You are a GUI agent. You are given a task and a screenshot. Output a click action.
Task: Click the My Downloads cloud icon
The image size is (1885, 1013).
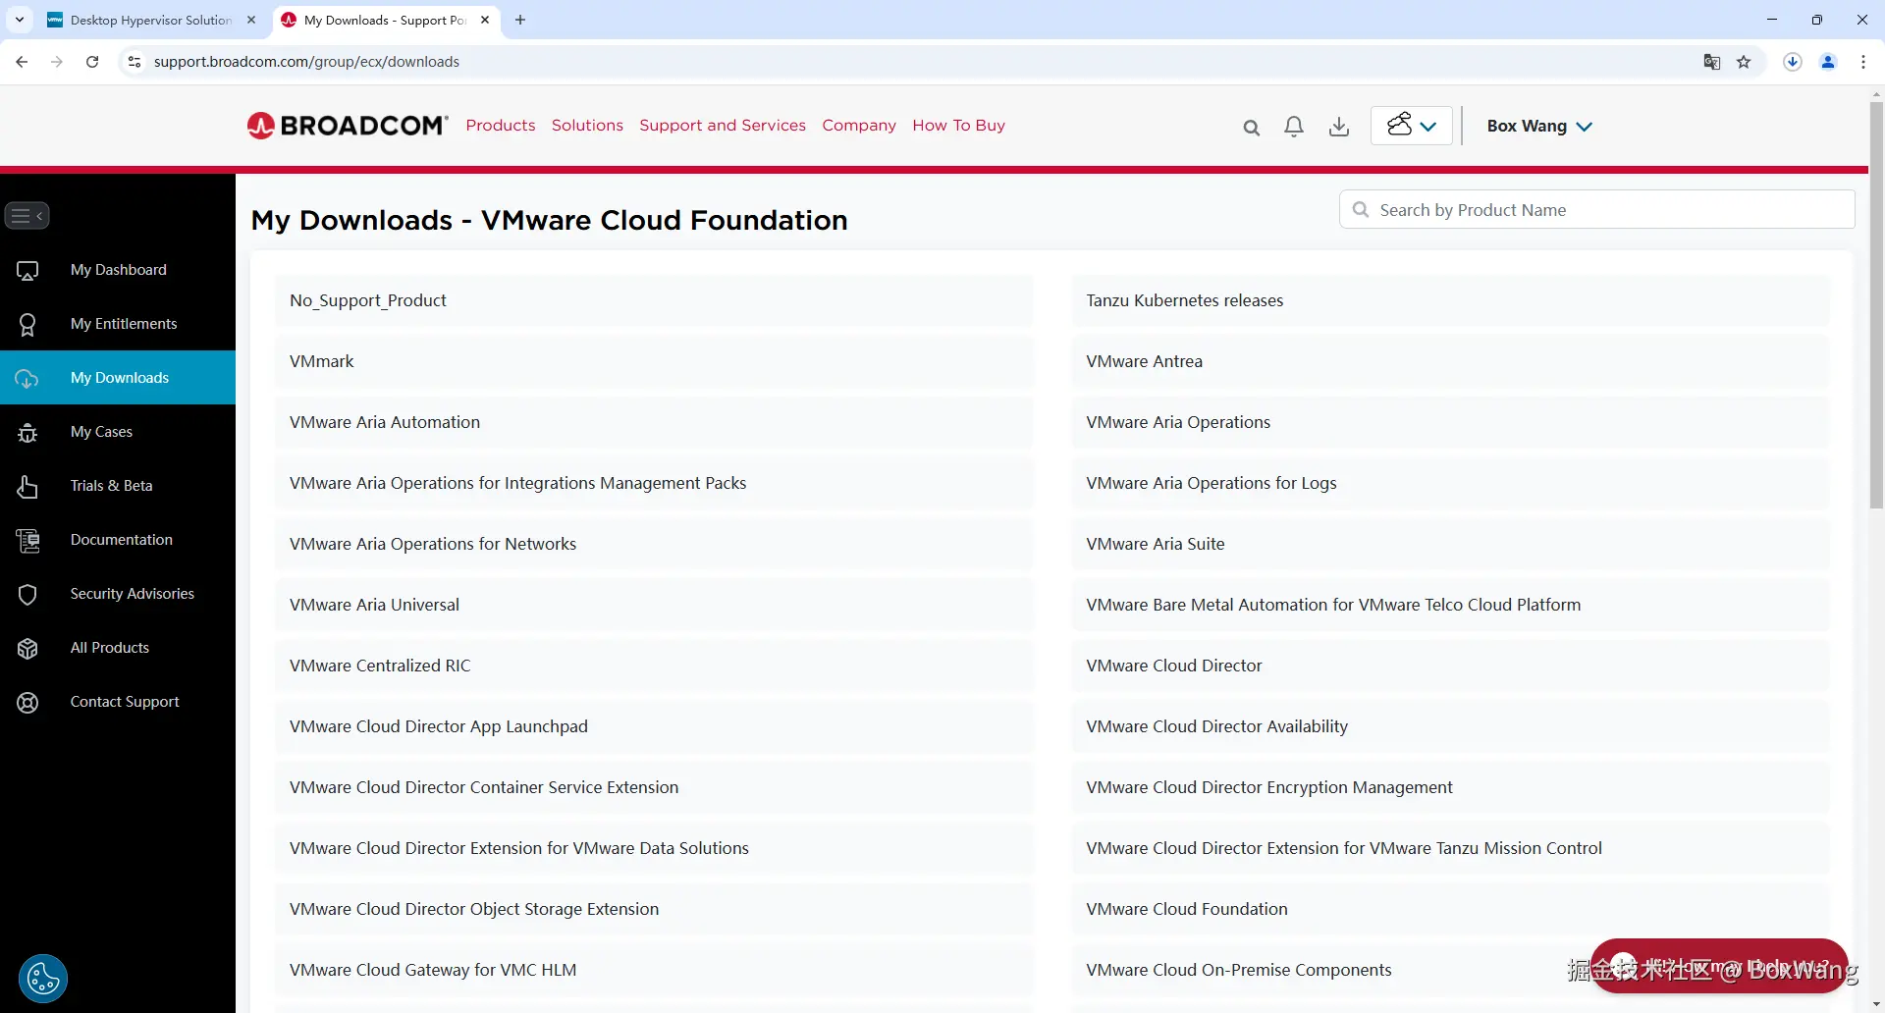click(x=27, y=378)
